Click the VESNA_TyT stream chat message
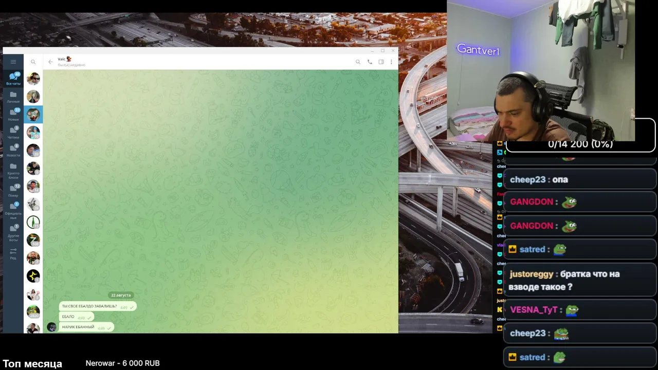Screen dimensions: 658x370 click(580, 310)
